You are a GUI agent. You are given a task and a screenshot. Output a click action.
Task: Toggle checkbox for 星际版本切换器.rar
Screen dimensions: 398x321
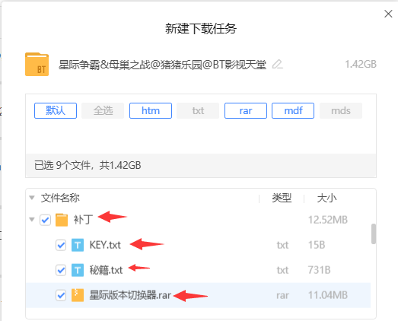click(x=61, y=295)
